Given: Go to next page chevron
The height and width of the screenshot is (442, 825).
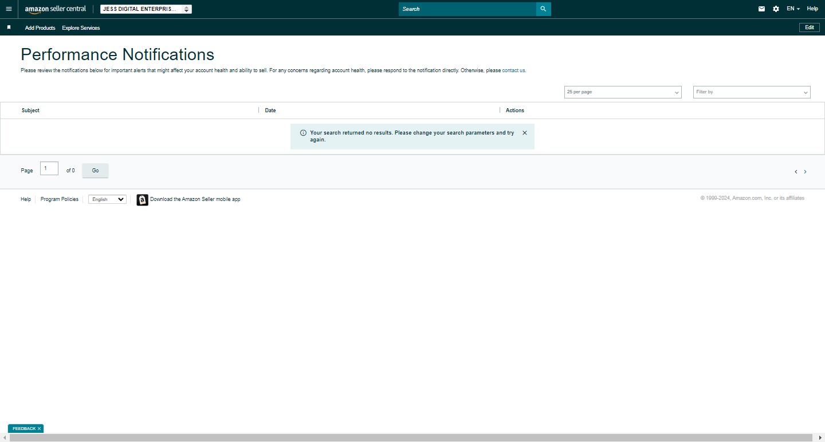Looking at the screenshot, I should click(805, 172).
